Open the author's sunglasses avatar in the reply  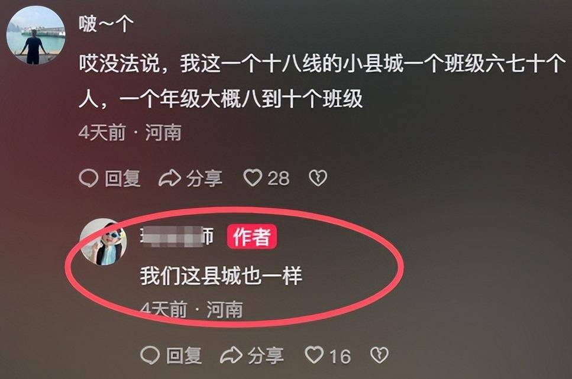(104, 242)
